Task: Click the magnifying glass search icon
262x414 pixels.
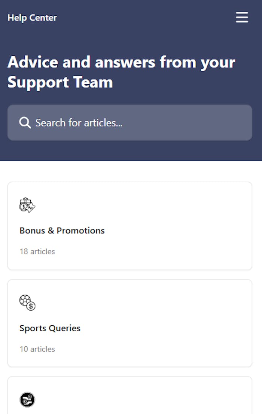Action: [25, 123]
